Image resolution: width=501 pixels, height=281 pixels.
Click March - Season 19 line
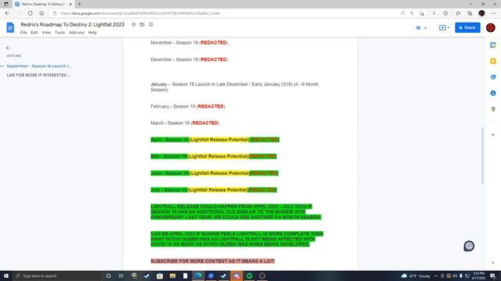pyautogui.click(x=185, y=123)
